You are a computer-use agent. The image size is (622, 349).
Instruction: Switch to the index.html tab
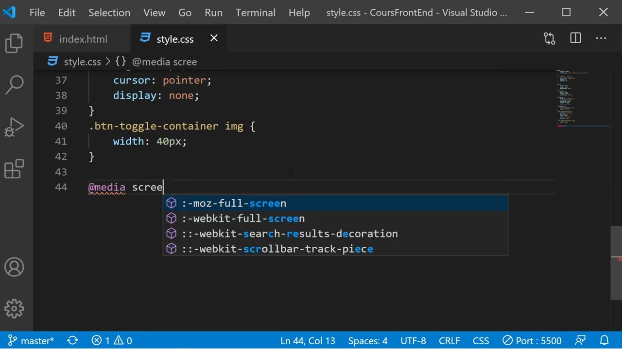pyautogui.click(x=82, y=39)
